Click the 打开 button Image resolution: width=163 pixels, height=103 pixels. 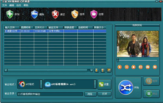coord(104,94)
